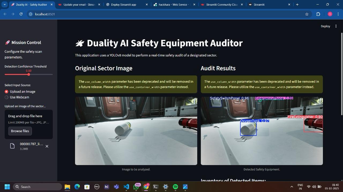
Task: Click the Deploy button
Action: (325, 26)
